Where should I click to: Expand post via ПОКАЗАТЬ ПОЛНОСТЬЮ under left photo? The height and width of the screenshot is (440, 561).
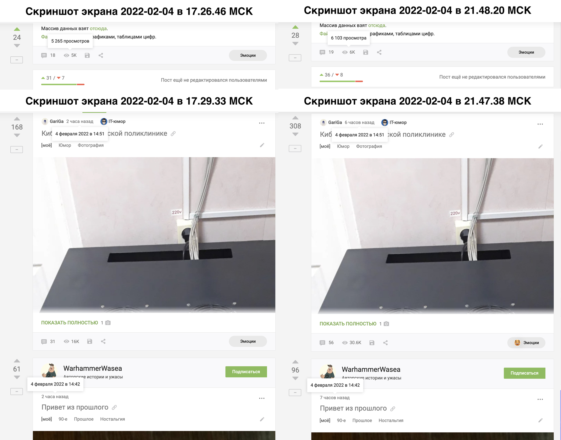click(x=70, y=323)
